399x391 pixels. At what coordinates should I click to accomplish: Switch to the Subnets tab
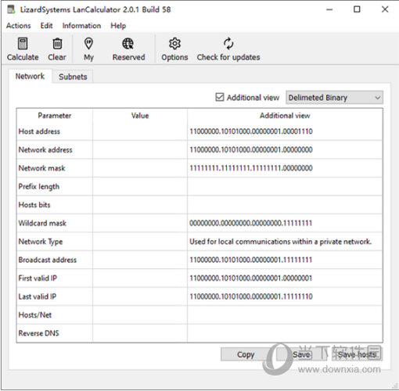73,77
